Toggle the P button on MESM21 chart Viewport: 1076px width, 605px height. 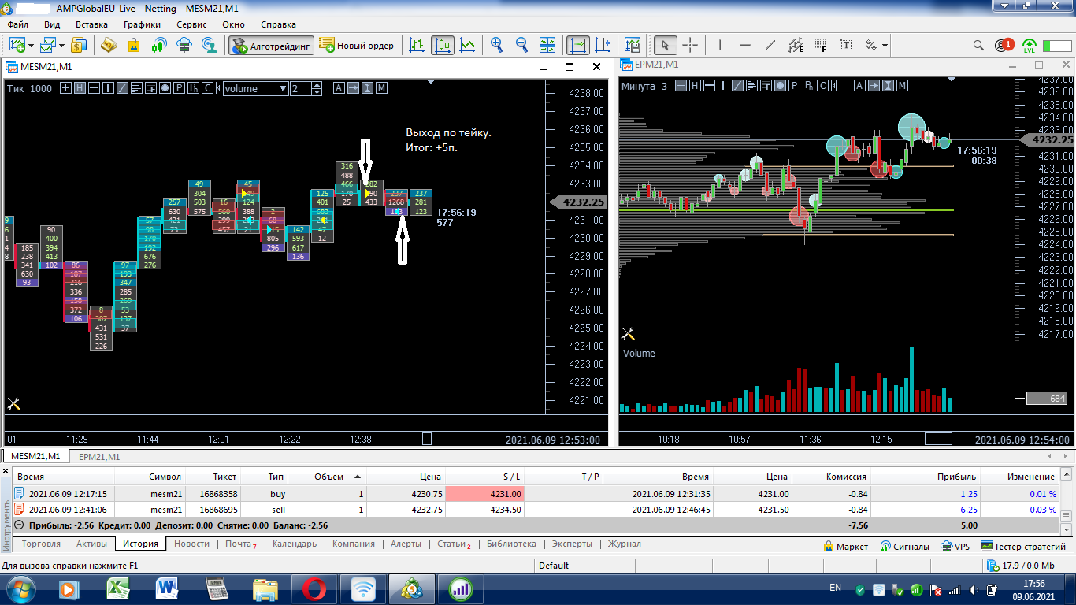pyautogui.click(x=180, y=88)
